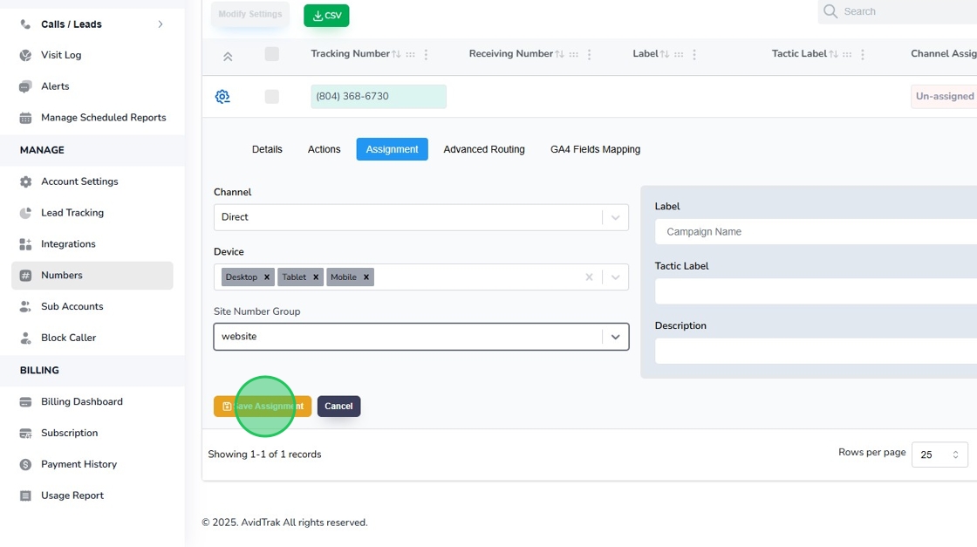
Task: Click the Receiving Number column drag handle
Action: (573, 55)
